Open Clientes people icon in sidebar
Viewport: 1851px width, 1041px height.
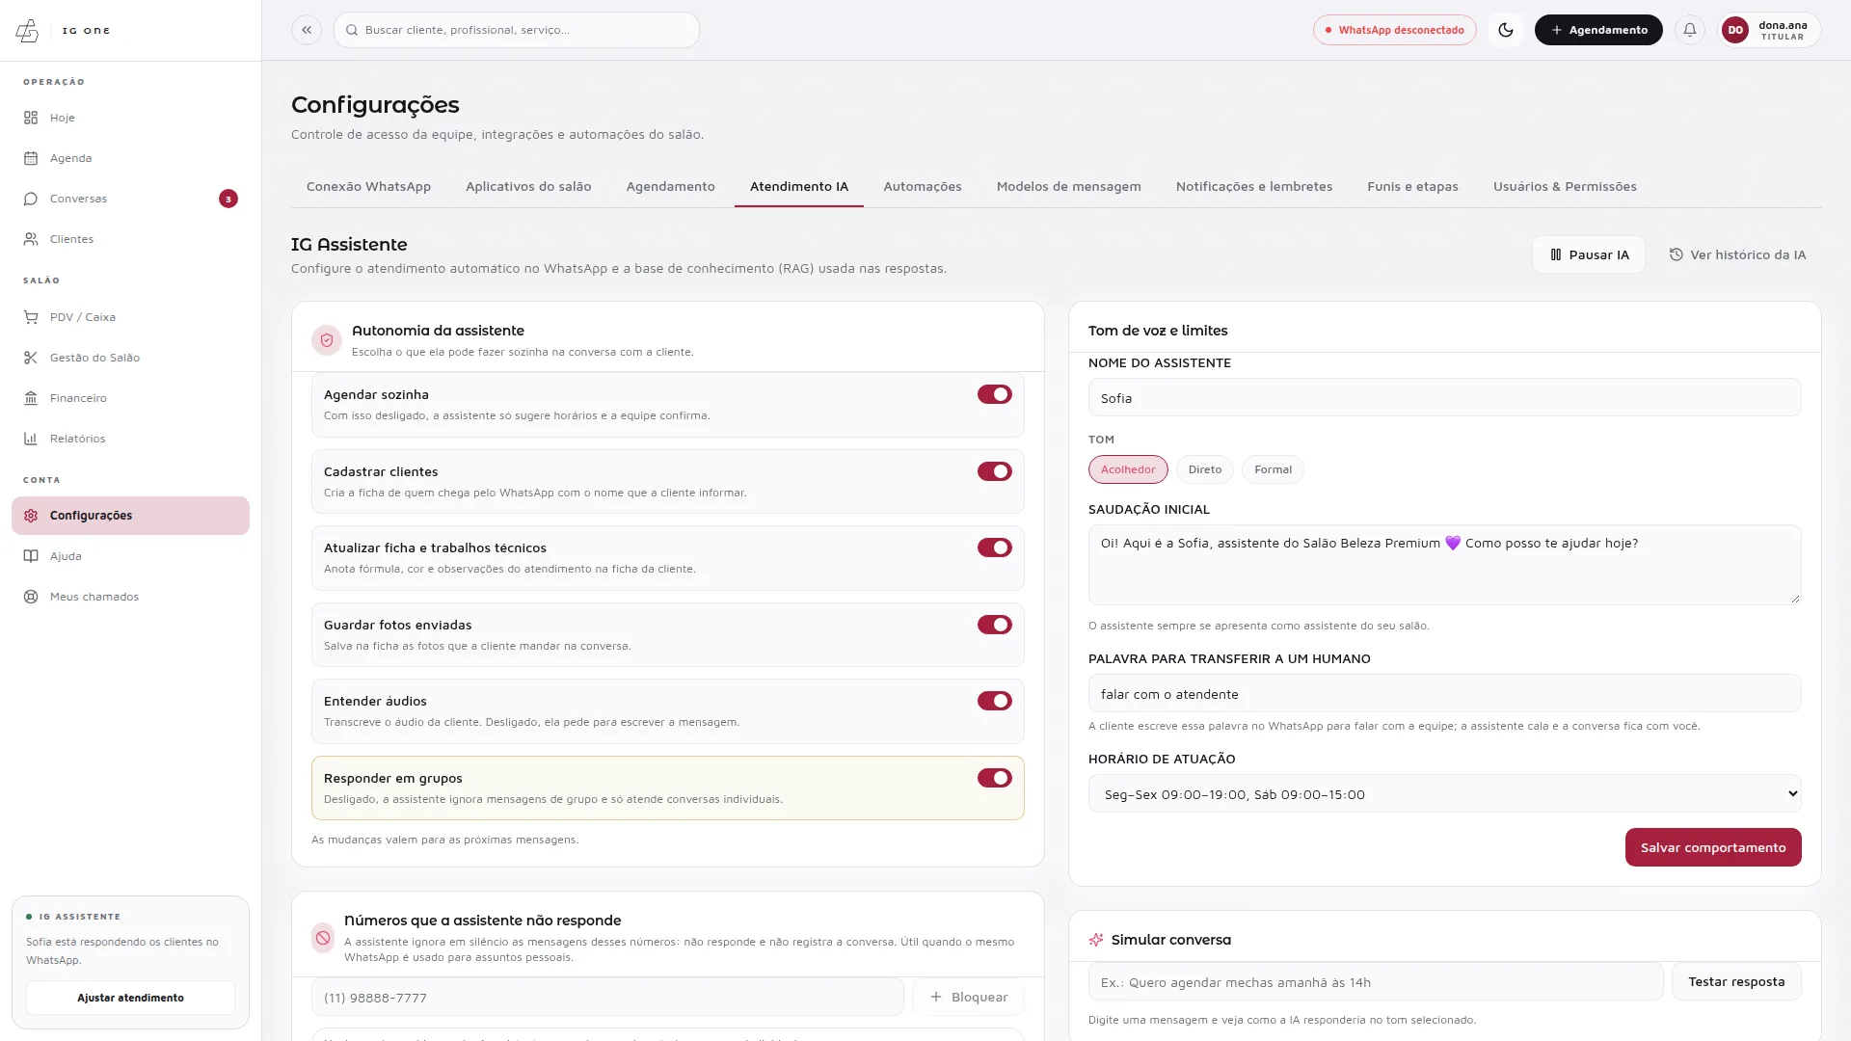click(31, 239)
